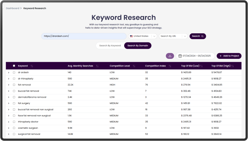Image resolution: width=248 pixels, height=141 pixels.
Task: Check the box for surgical fat removal
Action: click(x=14, y=134)
